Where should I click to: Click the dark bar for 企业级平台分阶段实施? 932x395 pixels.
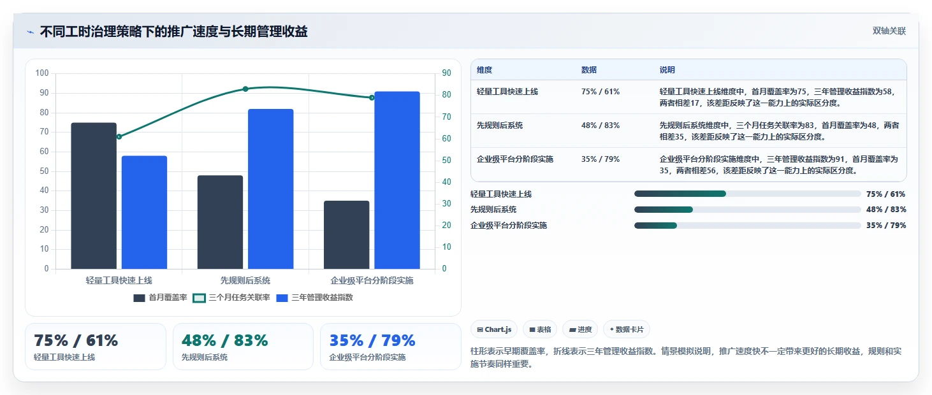click(347, 234)
